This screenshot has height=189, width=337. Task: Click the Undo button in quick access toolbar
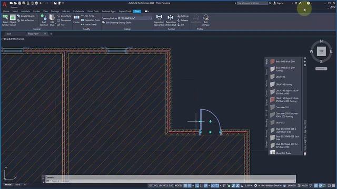pyautogui.click(x=41, y=3)
